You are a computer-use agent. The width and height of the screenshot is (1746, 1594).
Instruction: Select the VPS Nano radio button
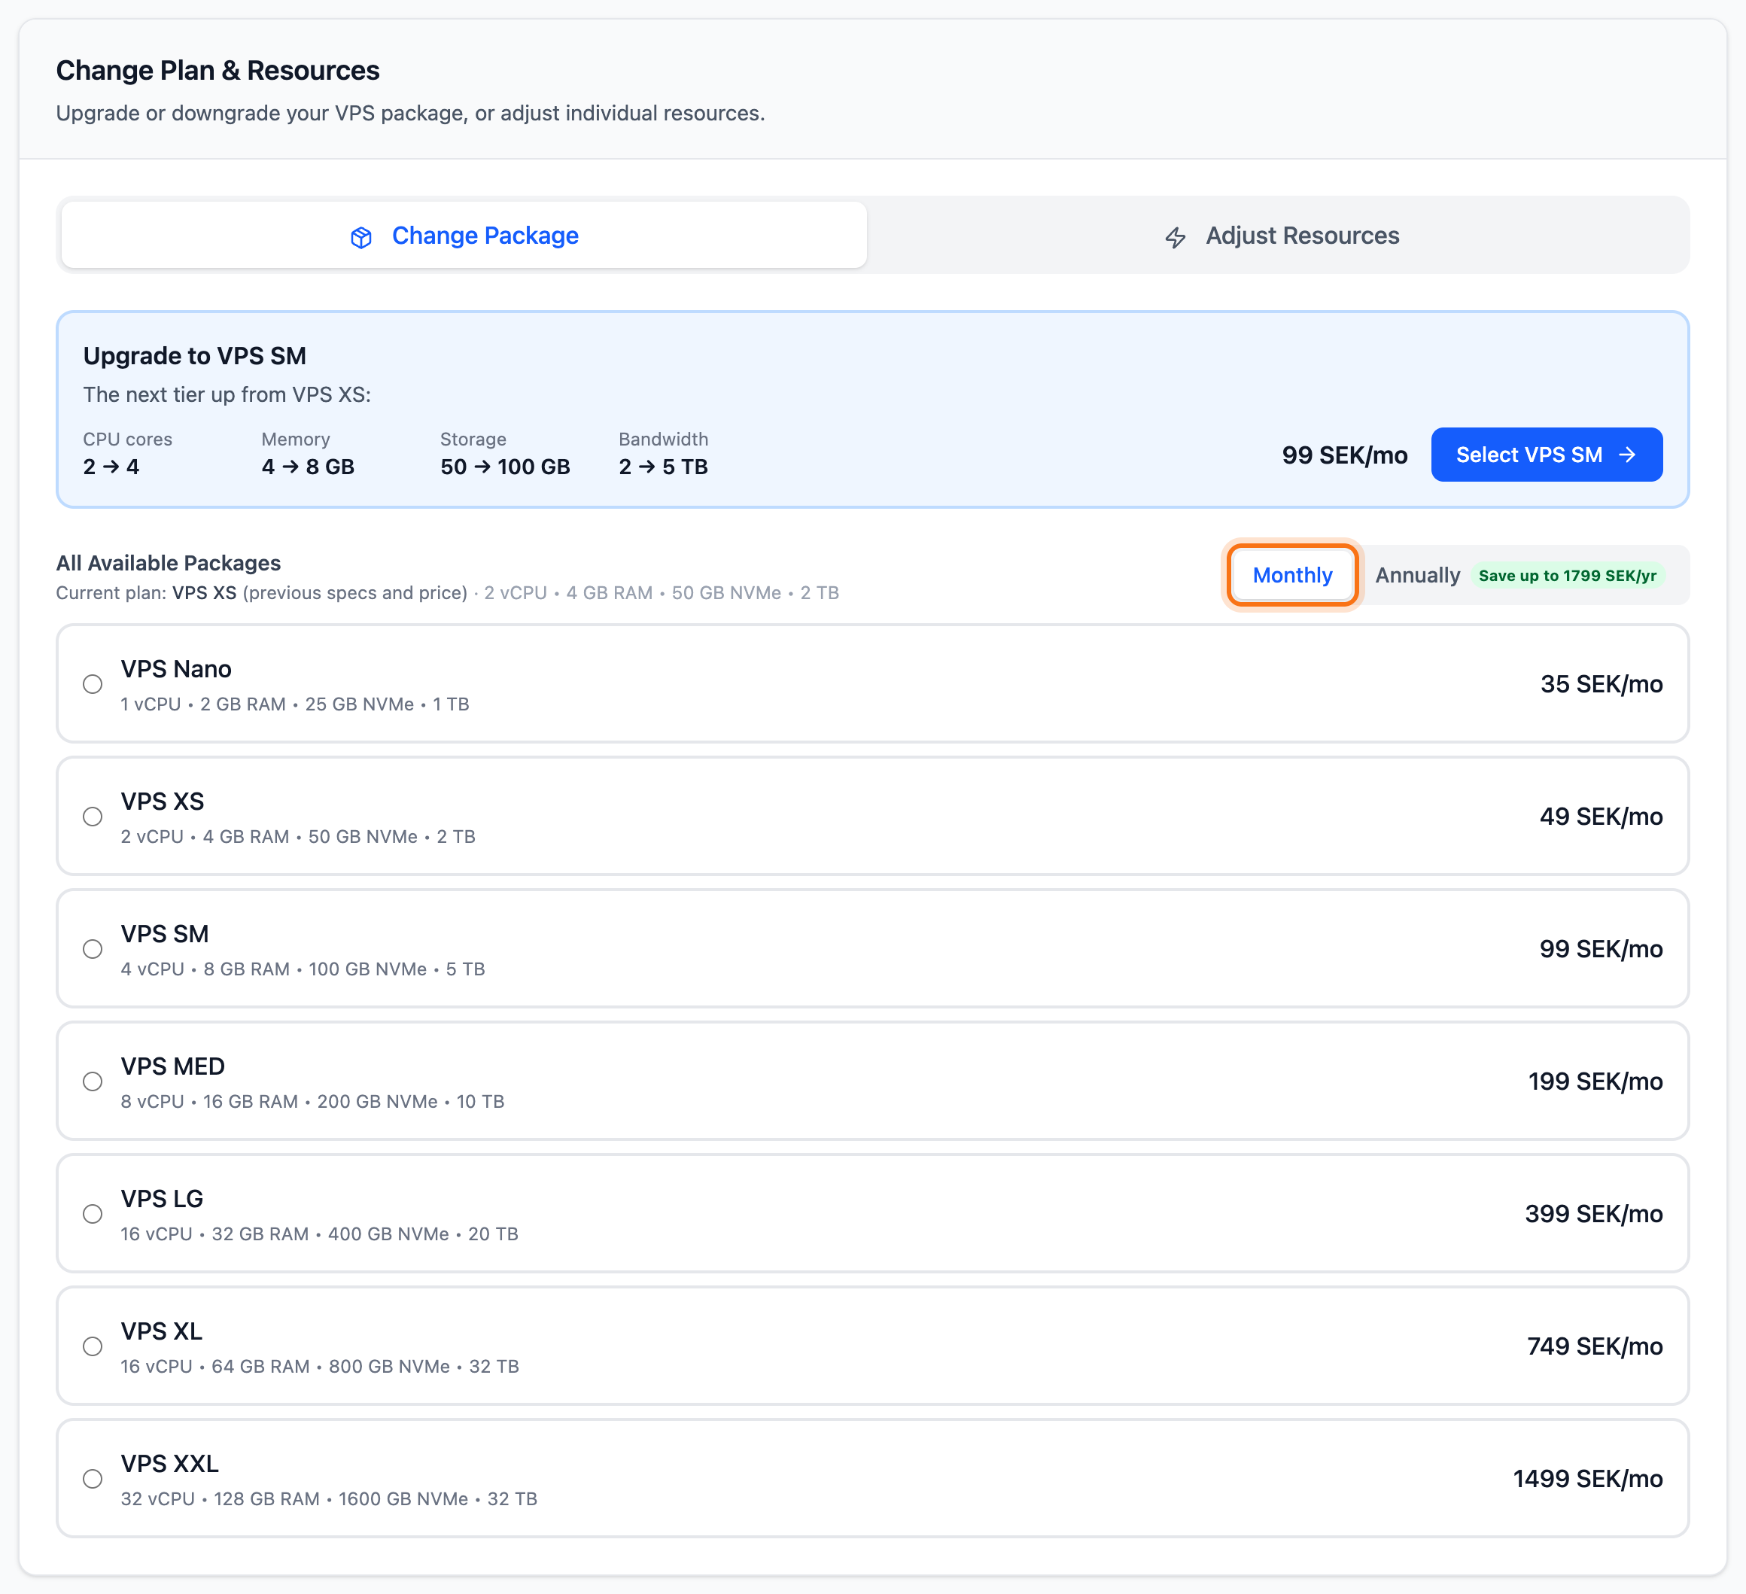(93, 684)
